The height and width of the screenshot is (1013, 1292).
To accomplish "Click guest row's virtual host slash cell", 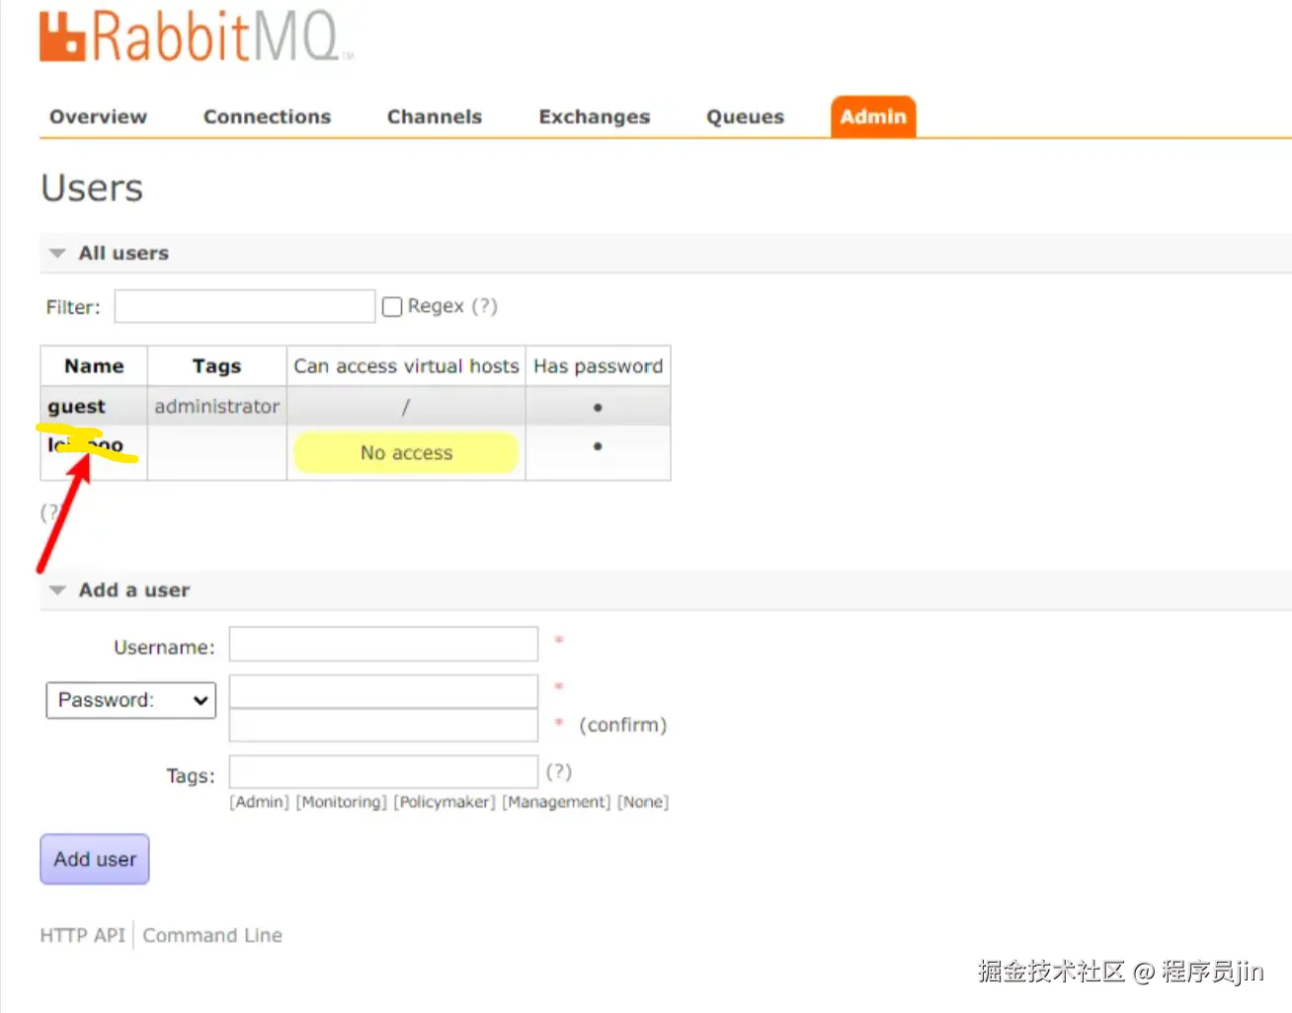I will tap(405, 407).
